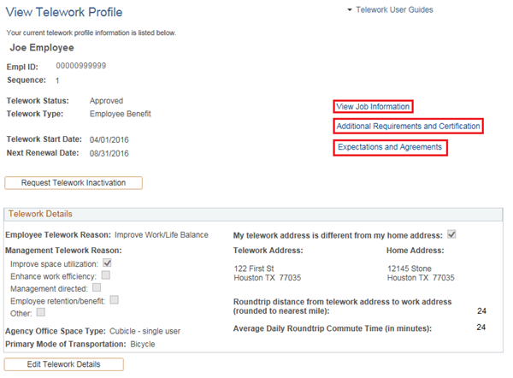The image size is (513, 378).
Task: Open the View Job Information link
Action: point(373,107)
